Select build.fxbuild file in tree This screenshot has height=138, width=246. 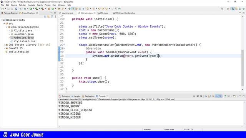click(18, 52)
